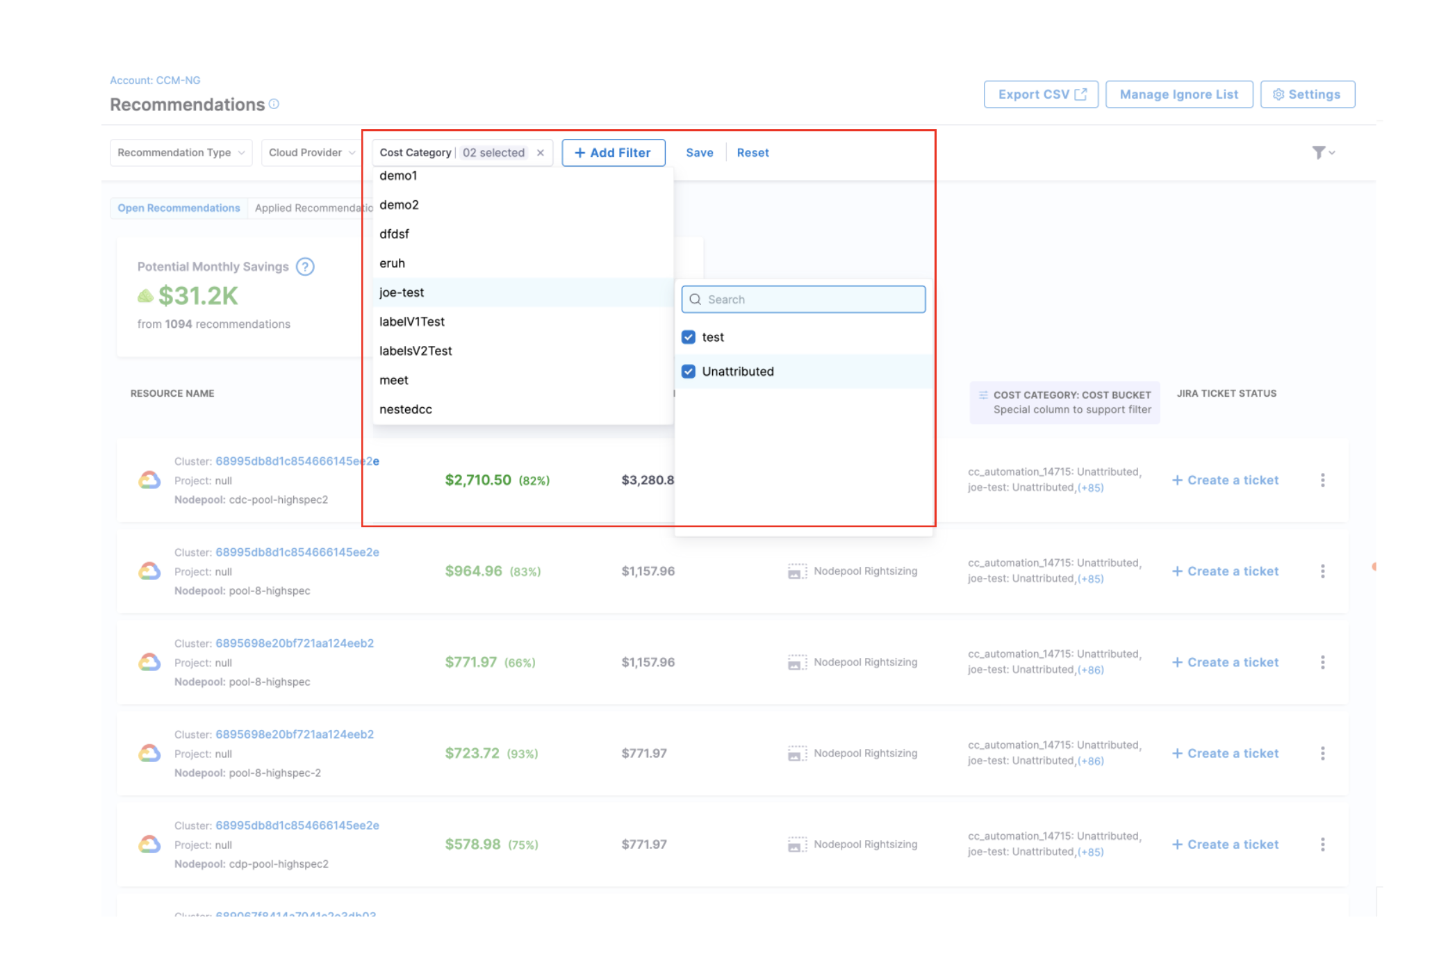Screen dimensions: 1455x967
Task: Expand the Cloud Provider dropdown
Action: coord(311,153)
